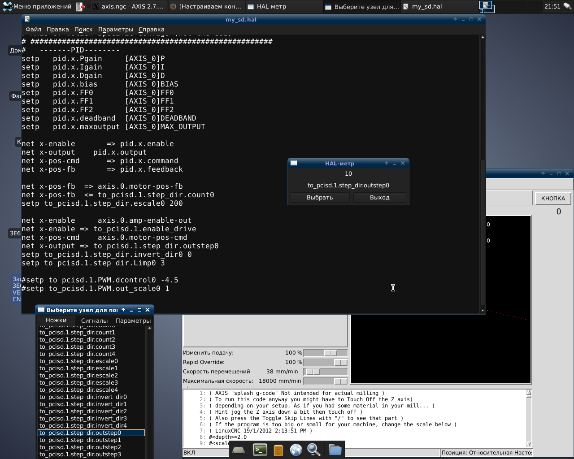Minimize the HAL-метр window
This screenshot has height=459, width=574.
click(x=395, y=163)
